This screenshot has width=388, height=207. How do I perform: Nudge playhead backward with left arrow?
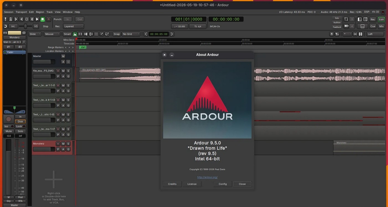(x=146, y=34)
